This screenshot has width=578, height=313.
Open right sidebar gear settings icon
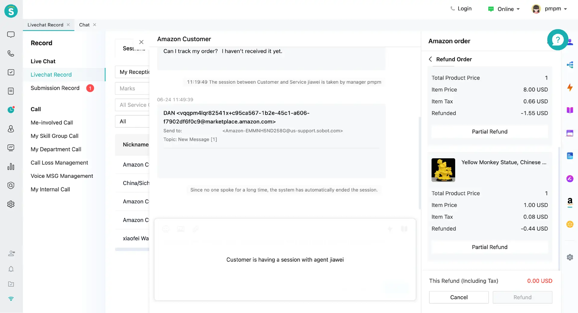570,257
